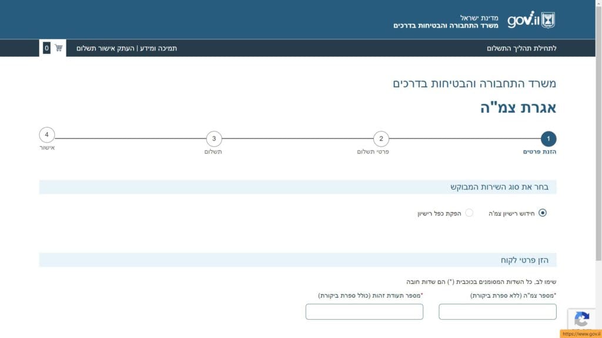Go to step 2 circle פרטי תשלום

381,139
